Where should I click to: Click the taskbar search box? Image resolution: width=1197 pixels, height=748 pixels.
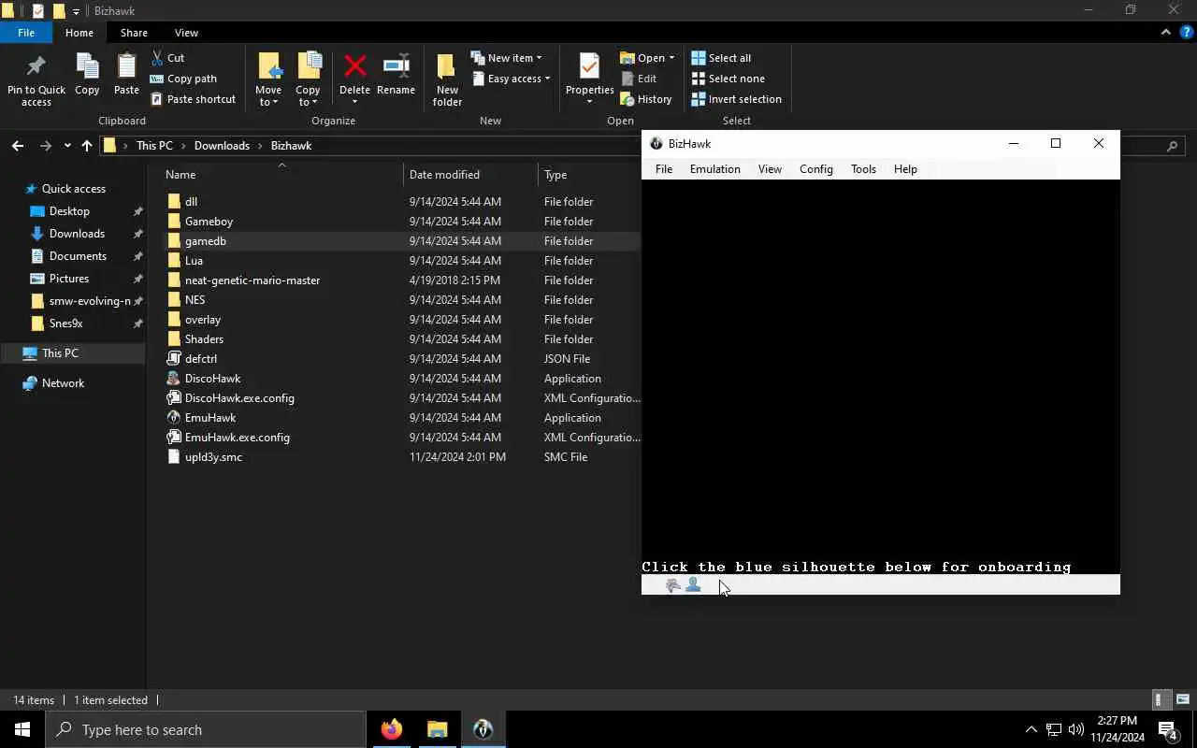coord(206,729)
